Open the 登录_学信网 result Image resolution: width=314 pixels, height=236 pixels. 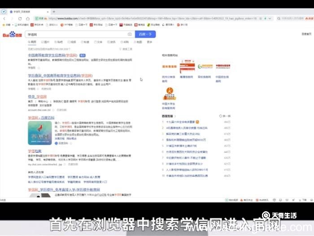[x=37, y=97]
